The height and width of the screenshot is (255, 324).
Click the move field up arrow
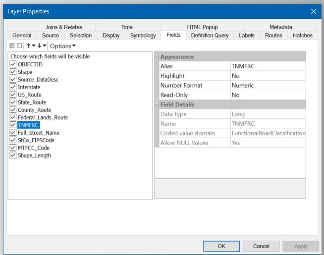click(29, 46)
